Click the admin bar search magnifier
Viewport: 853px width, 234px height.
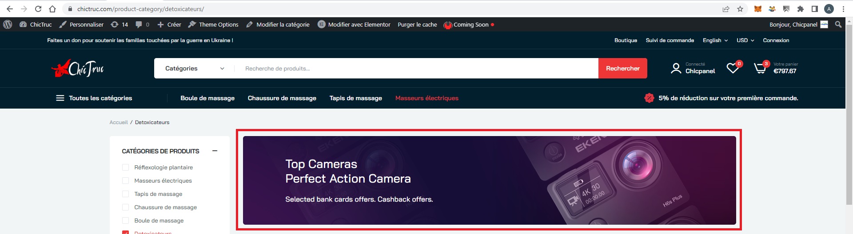click(838, 24)
